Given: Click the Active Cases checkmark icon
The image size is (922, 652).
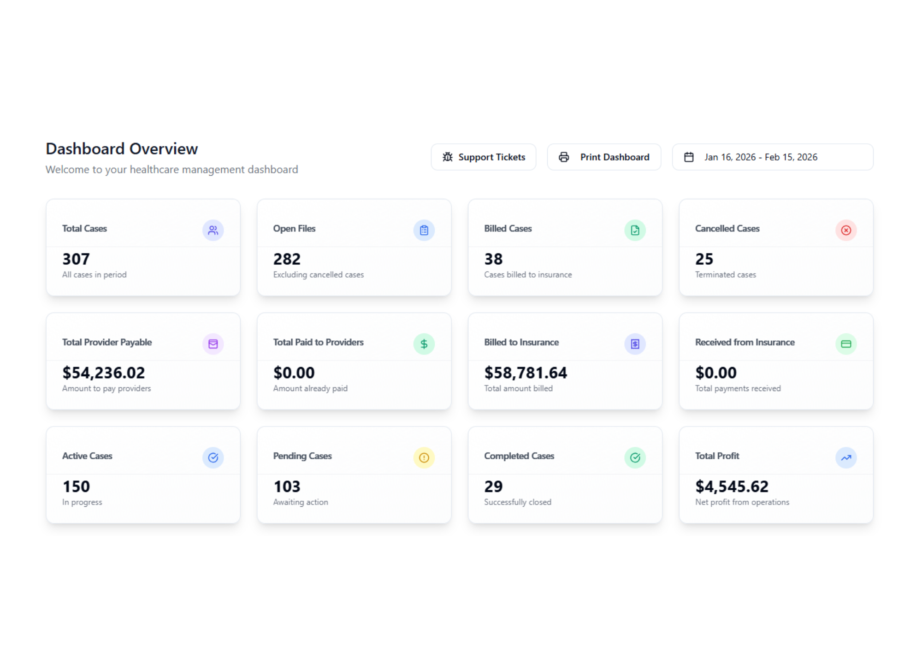Looking at the screenshot, I should click(213, 457).
